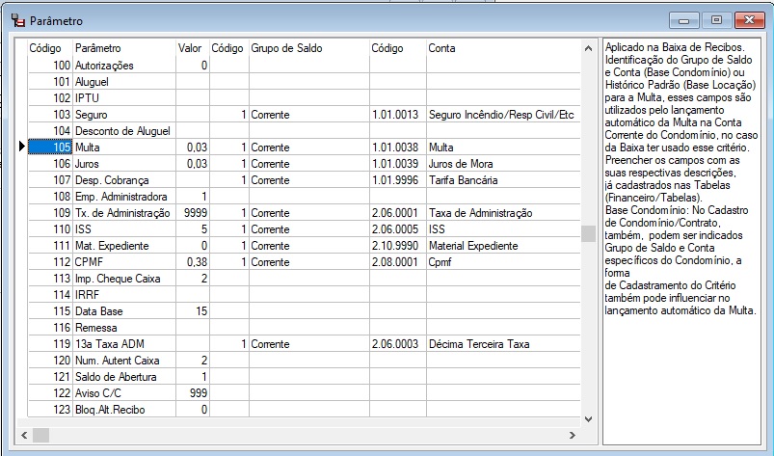Click the vertical scrollbar down arrow

[588, 419]
